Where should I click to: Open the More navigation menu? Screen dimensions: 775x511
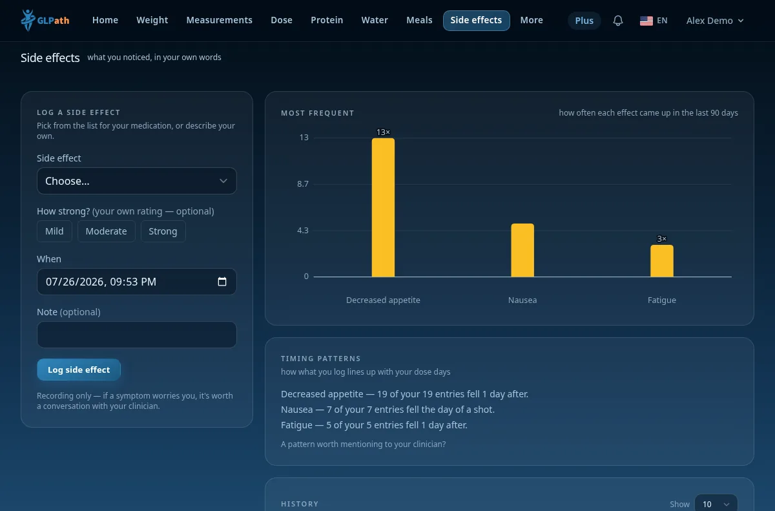[x=532, y=20]
